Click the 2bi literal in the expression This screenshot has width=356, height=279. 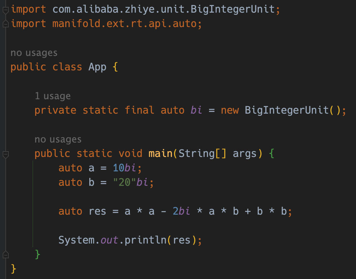pyautogui.click(x=181, y=211)
